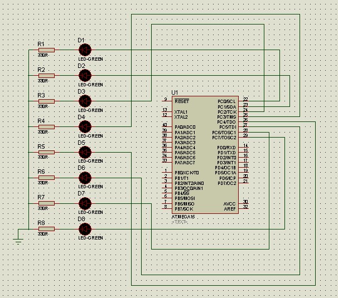
Task: Click the PC2/TCK pin label
Action: tap(227, 112)
